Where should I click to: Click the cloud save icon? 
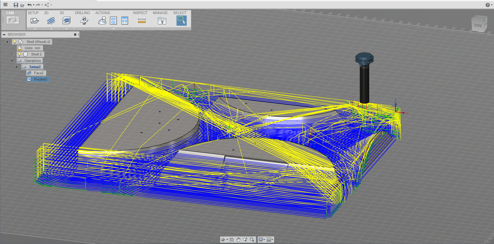pyautogui.click(x=22, y=5)
